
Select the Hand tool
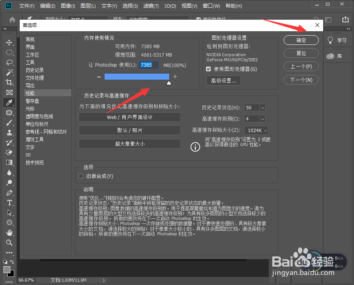(9, 233)
